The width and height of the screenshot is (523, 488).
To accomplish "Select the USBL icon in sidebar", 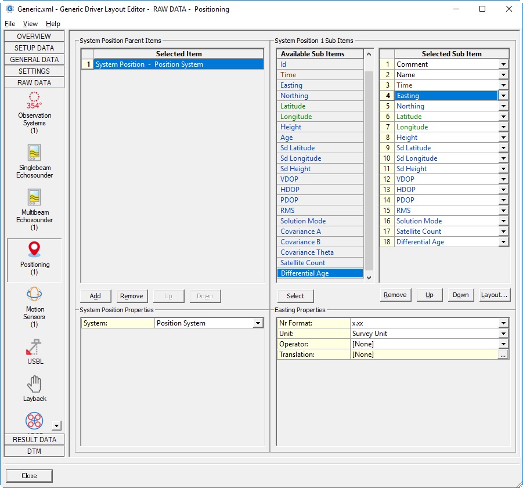I will pos(34,347).
